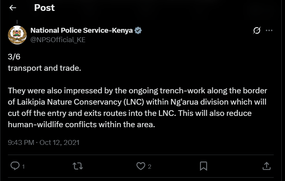Open the repost arrows menu
Screen dimensions: 285x181
(77, 166)
